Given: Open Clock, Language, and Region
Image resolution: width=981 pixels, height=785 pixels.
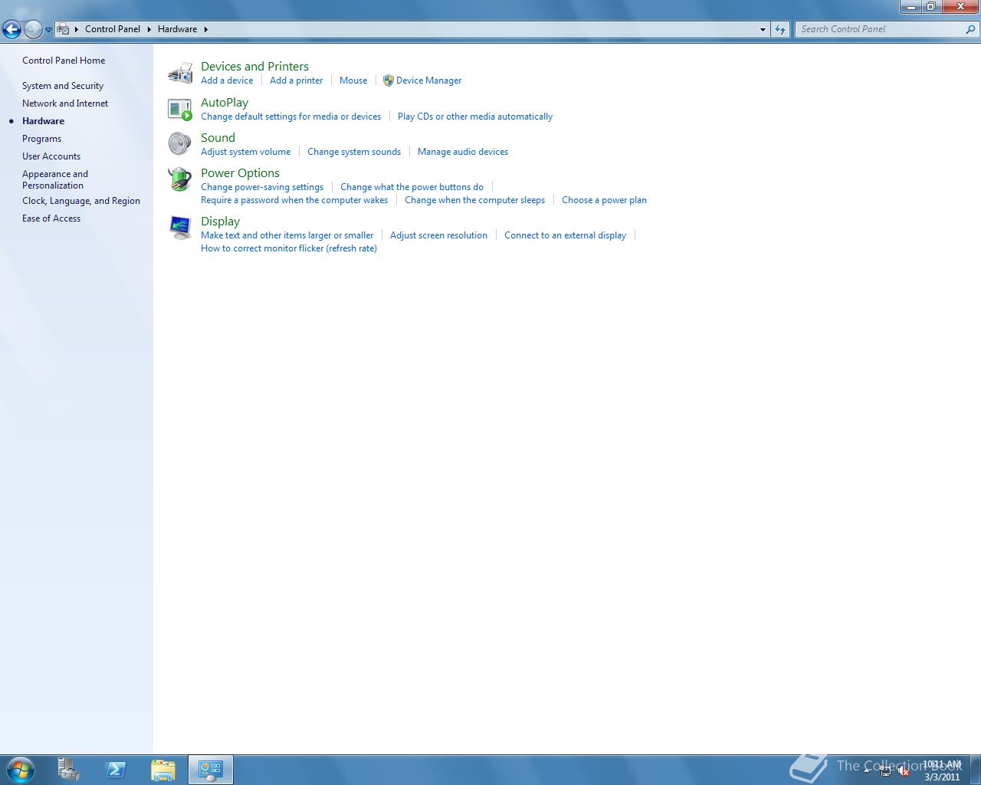Looking at the screenshot, I should pyautogui.click(x=81, y=201).
